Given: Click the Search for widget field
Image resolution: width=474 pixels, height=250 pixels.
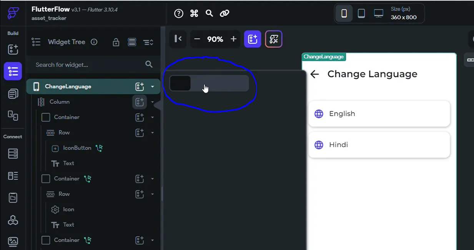Looking at the screenshot, I should click(x=93, y=65).
